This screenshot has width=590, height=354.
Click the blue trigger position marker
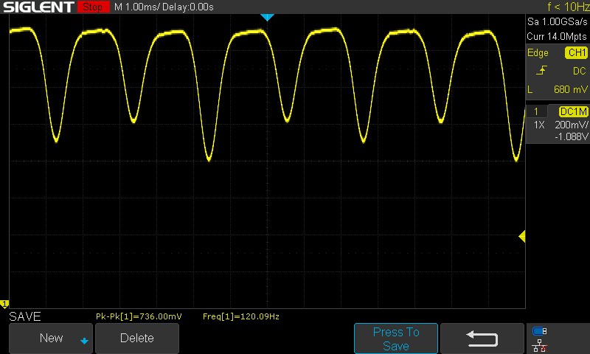[267, 17]
